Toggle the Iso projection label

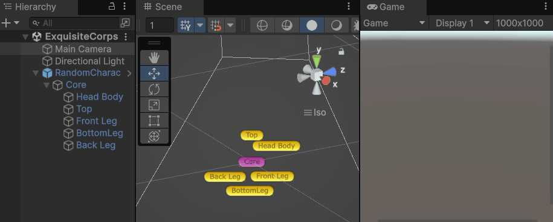[315, 113]
